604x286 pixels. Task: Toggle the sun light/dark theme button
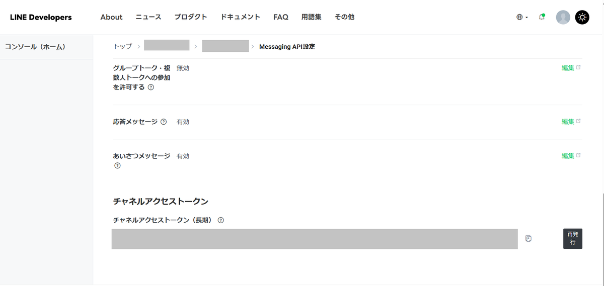coord(582,17)
